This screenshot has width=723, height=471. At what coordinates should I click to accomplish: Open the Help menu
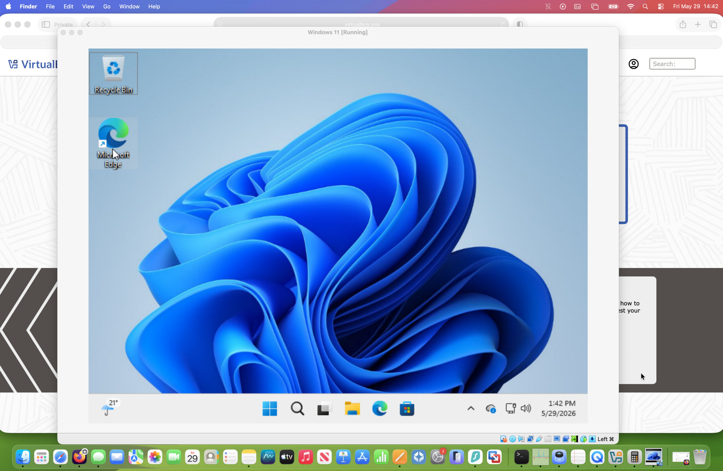click(154, 7)
